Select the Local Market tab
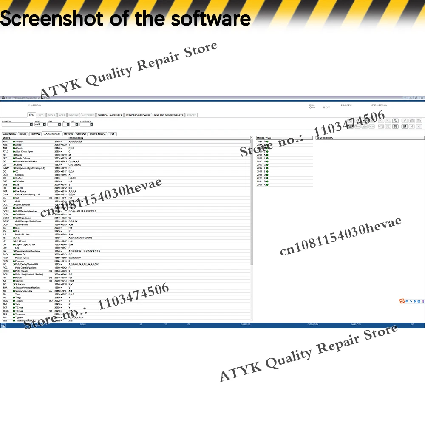Image resolution: width=425 pixels, height=425 pixels. (52, 133)
